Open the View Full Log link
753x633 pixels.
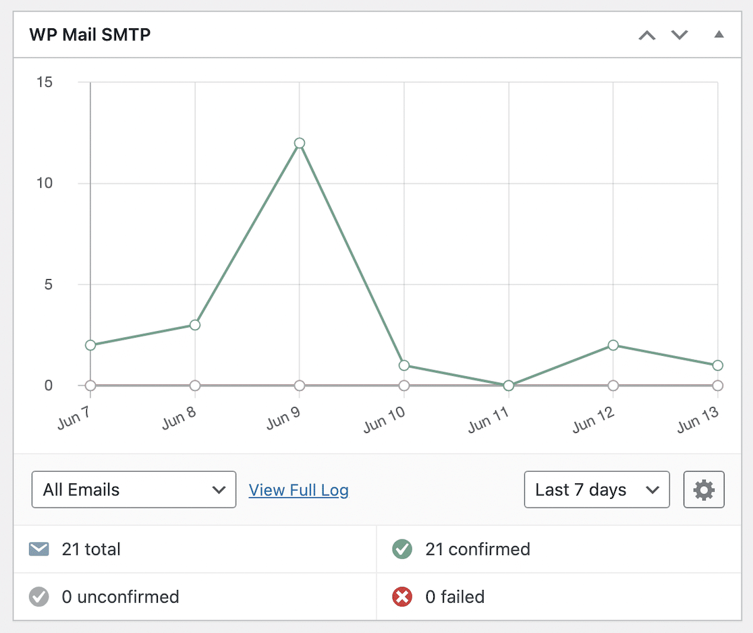[x=299, y=490]
